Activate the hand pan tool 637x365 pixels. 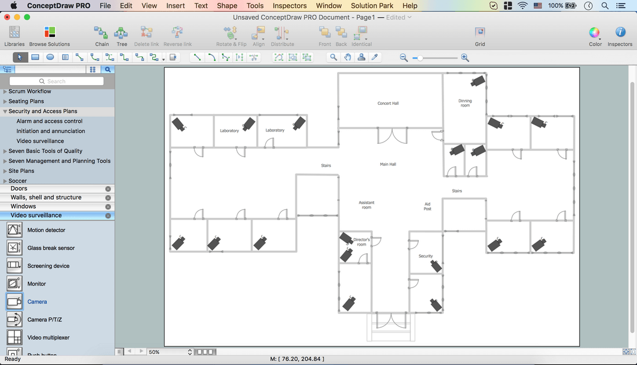347,57
